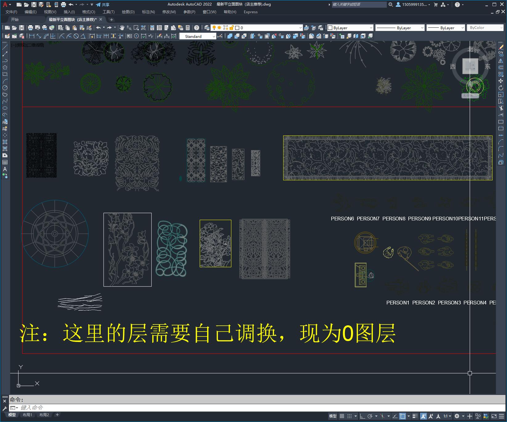Click the Undo arrow icon

(98, 28)
